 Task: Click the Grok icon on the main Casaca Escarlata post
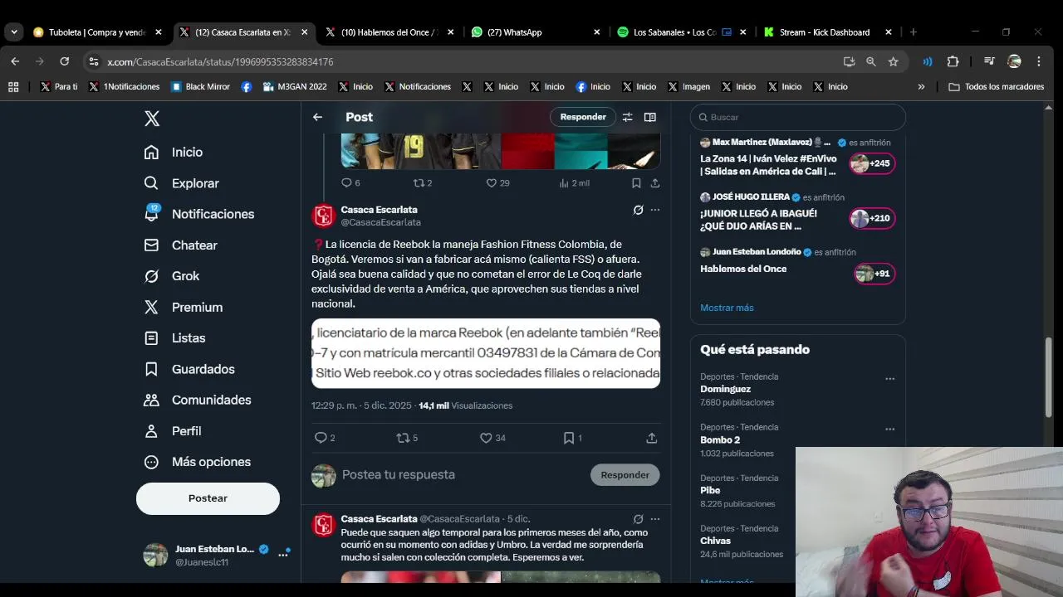click(638, 210)
